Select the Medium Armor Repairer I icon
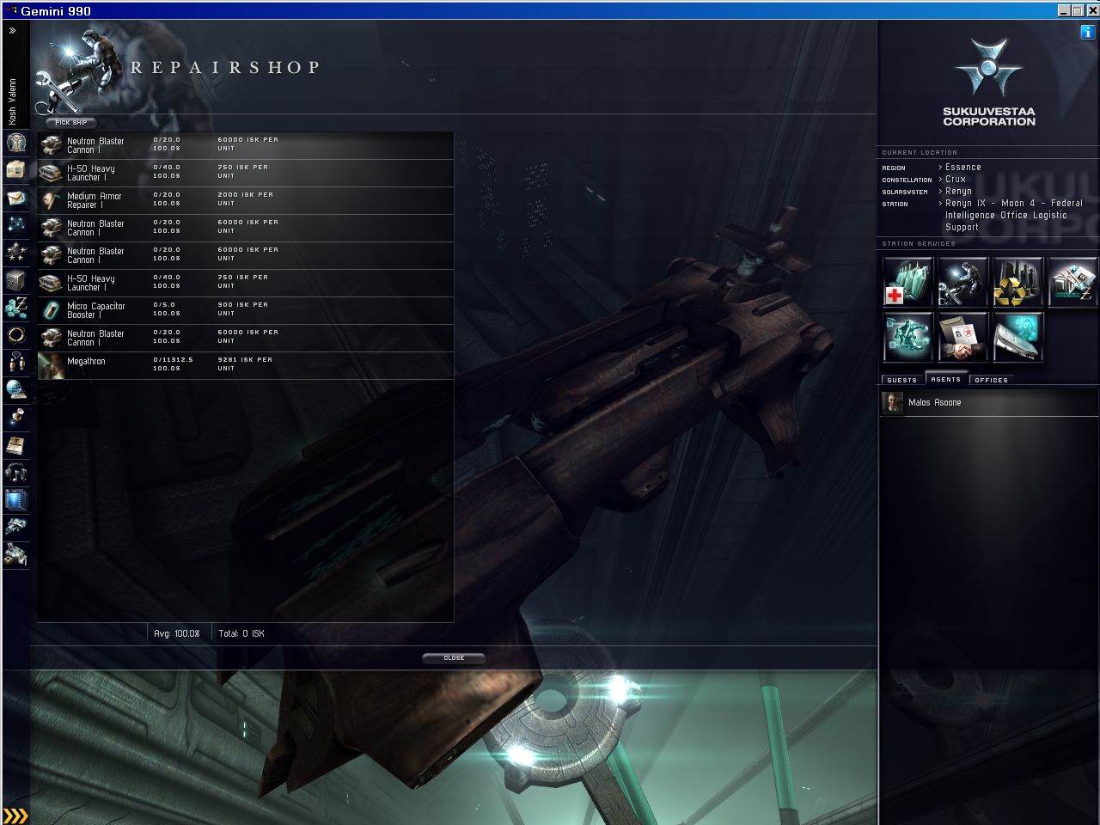 click(x=52, y=201)
